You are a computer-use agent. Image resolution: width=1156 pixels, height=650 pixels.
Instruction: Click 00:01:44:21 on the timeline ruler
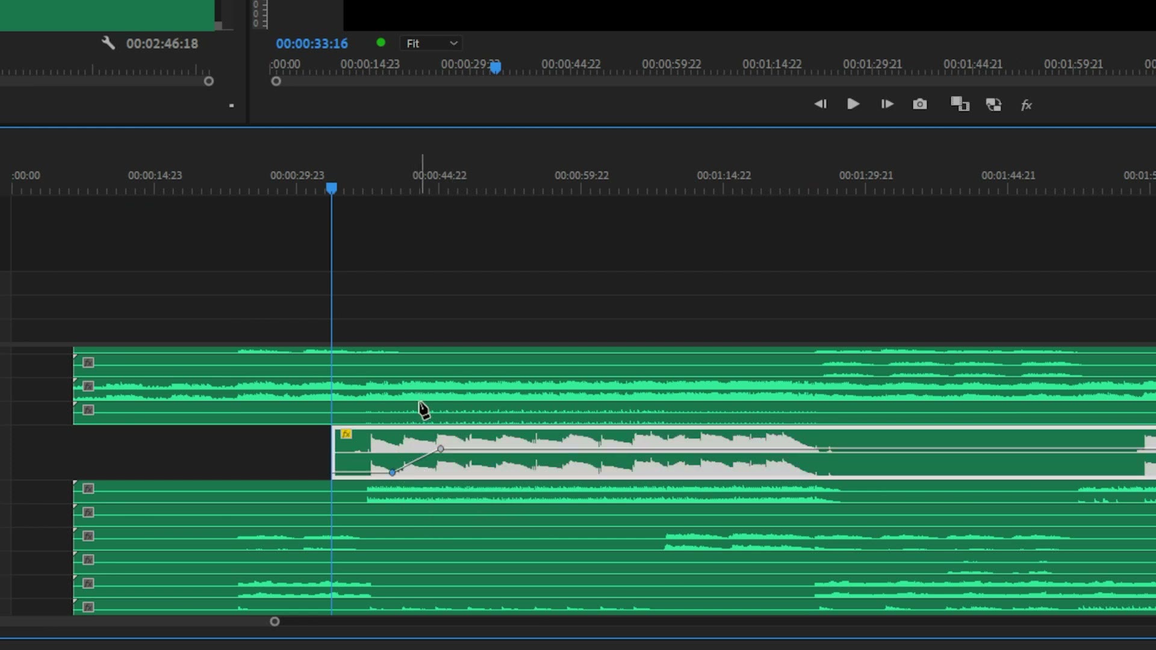point(1008,175)
